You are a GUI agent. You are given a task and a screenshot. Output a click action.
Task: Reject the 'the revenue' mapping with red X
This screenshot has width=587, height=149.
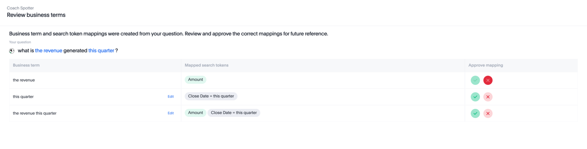pos(488,80)
